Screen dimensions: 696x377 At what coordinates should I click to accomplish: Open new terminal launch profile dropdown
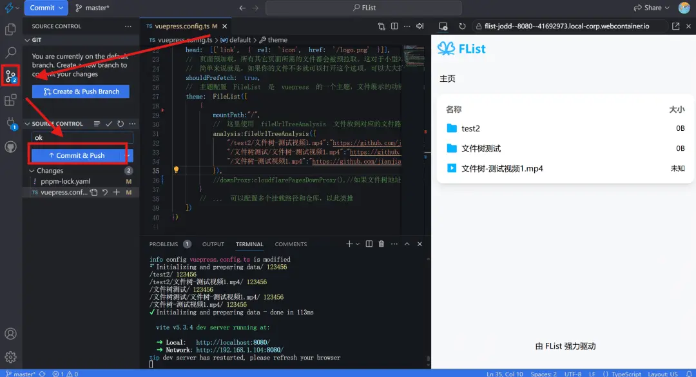click(x=358, y=244)
